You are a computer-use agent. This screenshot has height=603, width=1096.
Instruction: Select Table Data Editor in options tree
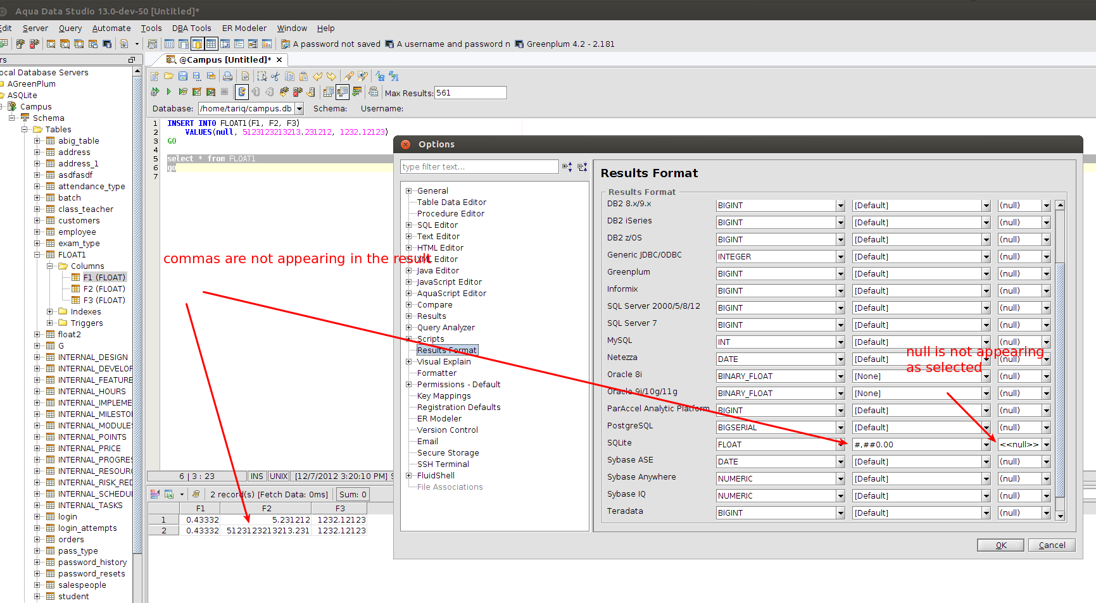click(451, 202)
